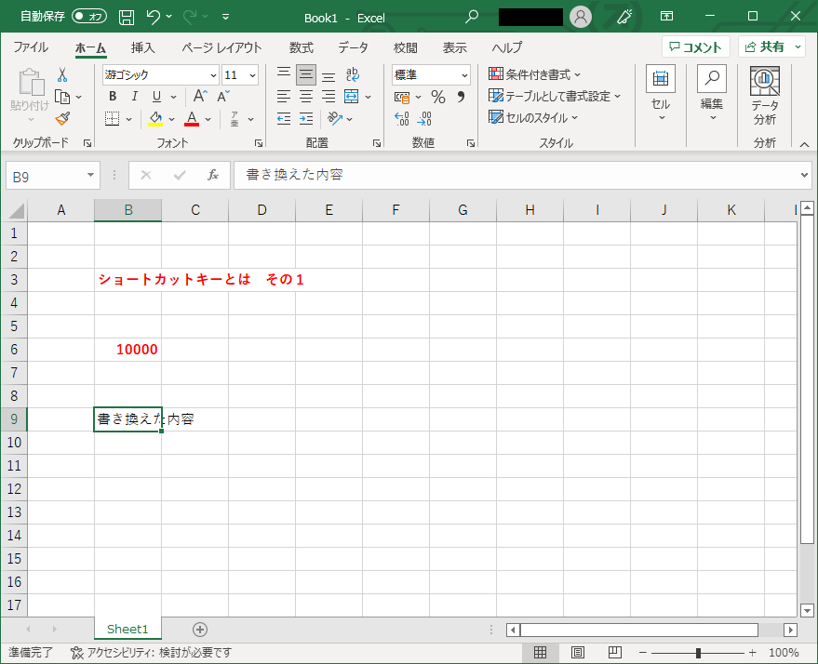
Task: Click the Copy icon
Action: (x=62, y=97)
